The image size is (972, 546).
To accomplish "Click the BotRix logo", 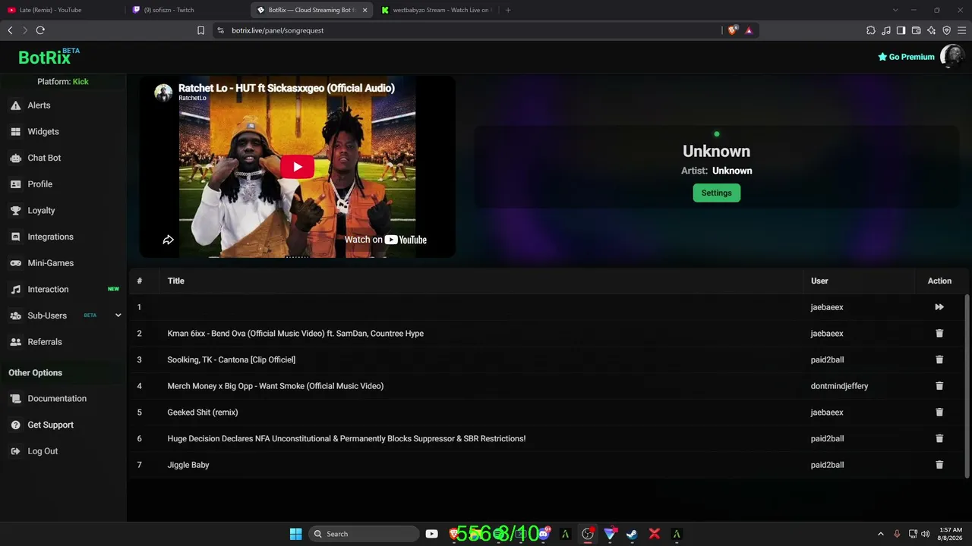I will click(x=49, y=57).
